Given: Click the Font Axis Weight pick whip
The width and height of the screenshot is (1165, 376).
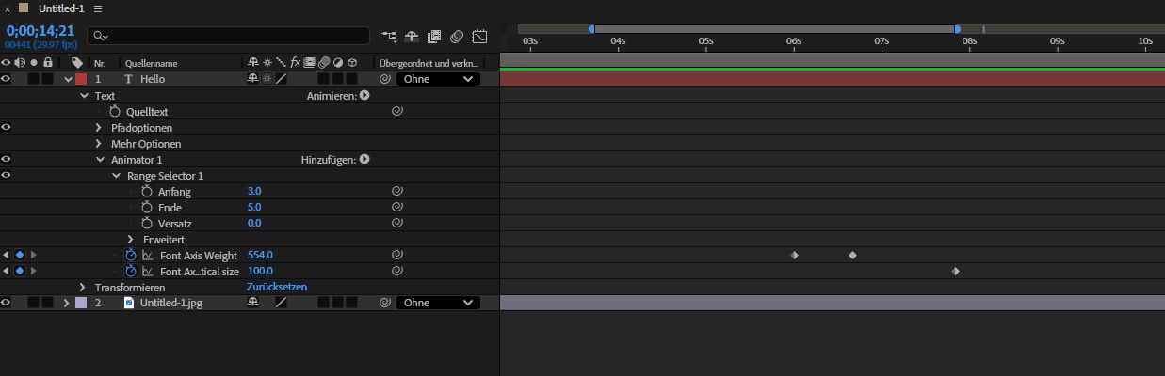Looking at the screenshot, I should coord(396,255).
